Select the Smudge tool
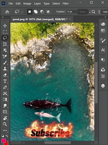This screenshot has height=145, width=108. [x=5, y=106]
